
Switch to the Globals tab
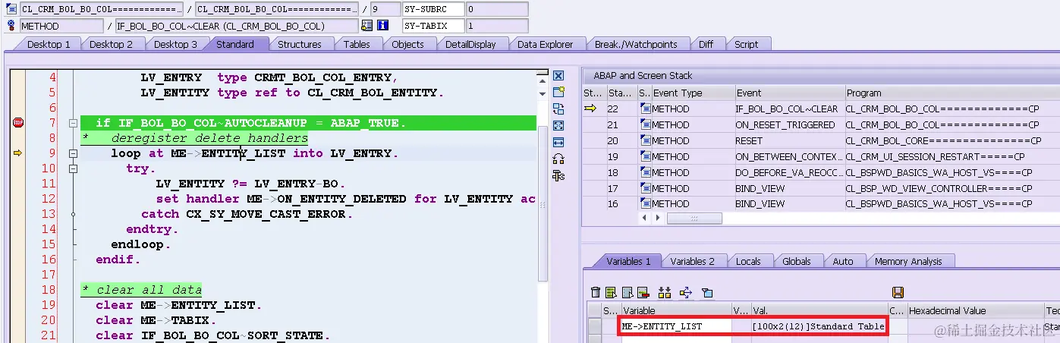click(796, 261)
